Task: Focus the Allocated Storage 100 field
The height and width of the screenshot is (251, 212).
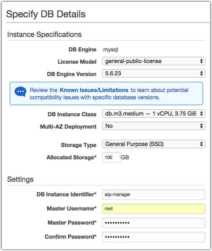Action: (x=111, y=157)
